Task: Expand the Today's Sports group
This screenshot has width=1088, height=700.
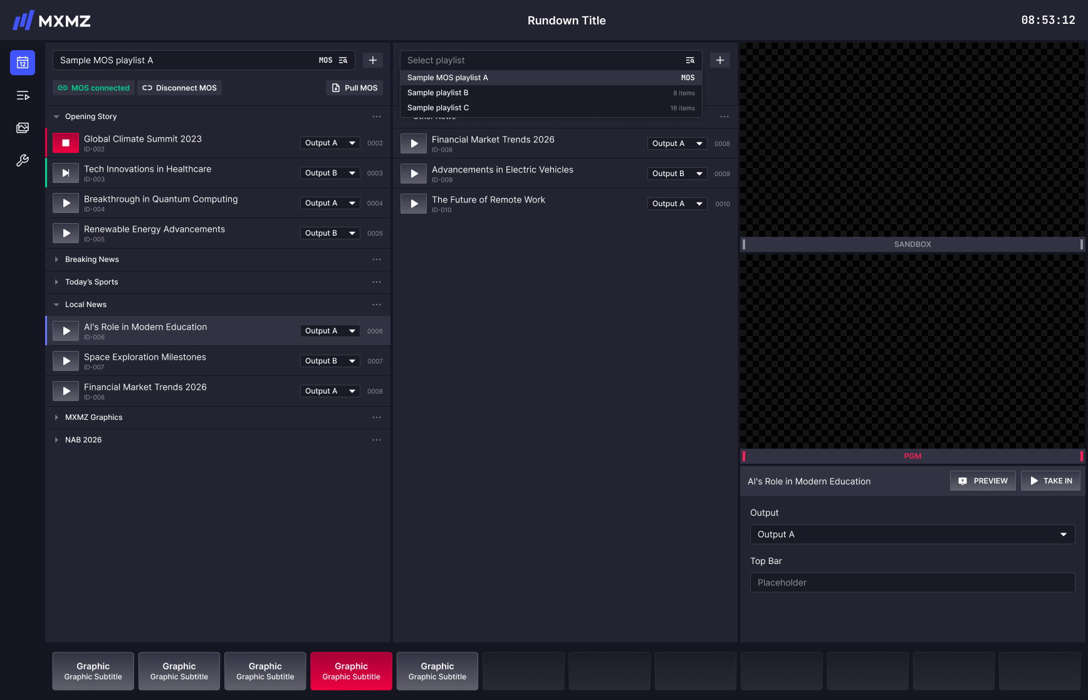Action: [x=56, y=282]
